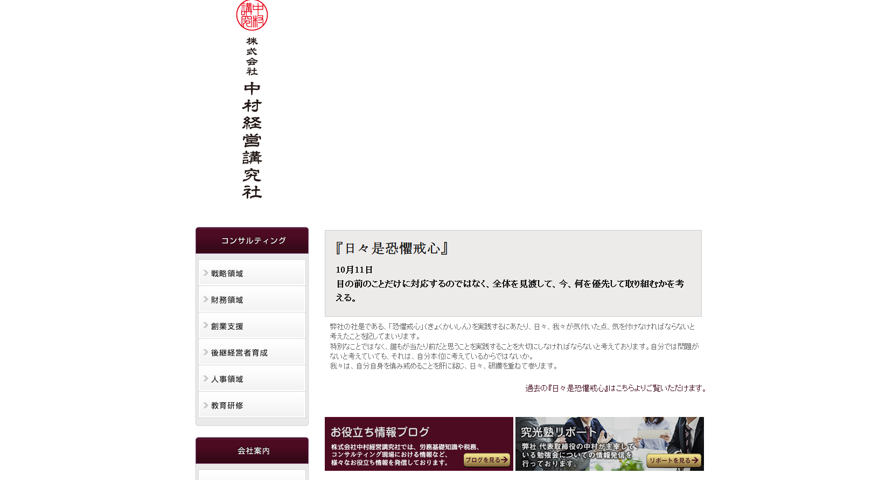
Task: Click the October 11 daily message text
Action: coord(509,284)
